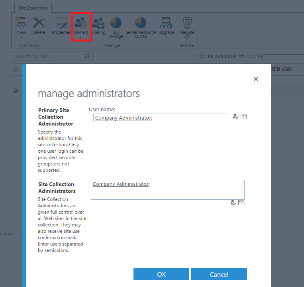Click the '1.01 TB available of 1.01 TB' text
This screenshot has height=287, width=304.
(x=229, y=57)
